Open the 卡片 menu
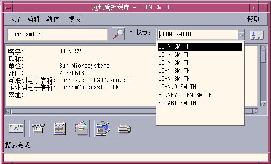This screenshot has width=271, height=164. click(x=14, y=19)
